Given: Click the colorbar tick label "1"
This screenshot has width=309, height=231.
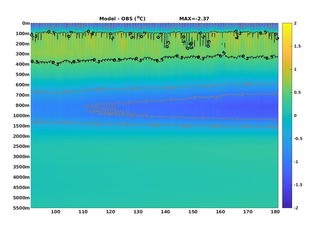Looking at the screenshot, I should [295, 69].
